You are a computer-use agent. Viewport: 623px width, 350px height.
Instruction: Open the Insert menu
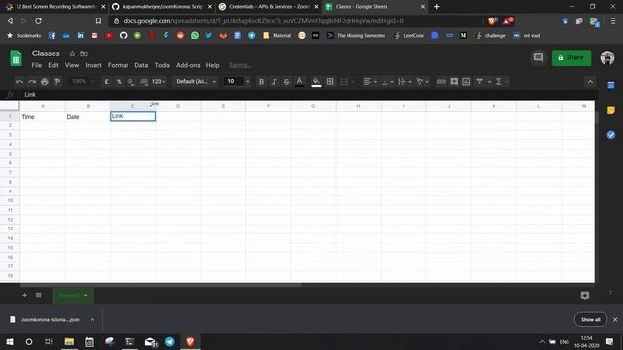93,65
